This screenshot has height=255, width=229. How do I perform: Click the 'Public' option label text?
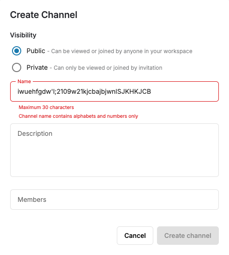point(36,51)
